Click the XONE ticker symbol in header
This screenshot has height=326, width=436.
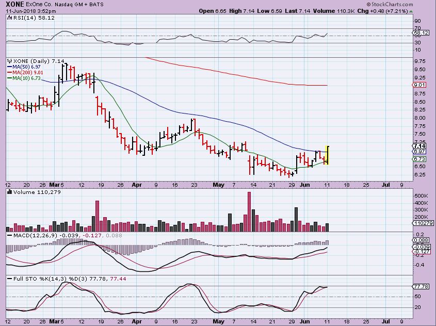click(15, 4)
